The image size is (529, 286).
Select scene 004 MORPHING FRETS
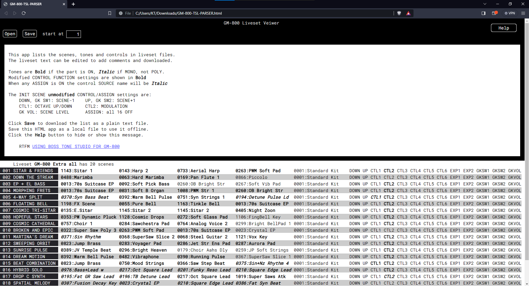29,191
